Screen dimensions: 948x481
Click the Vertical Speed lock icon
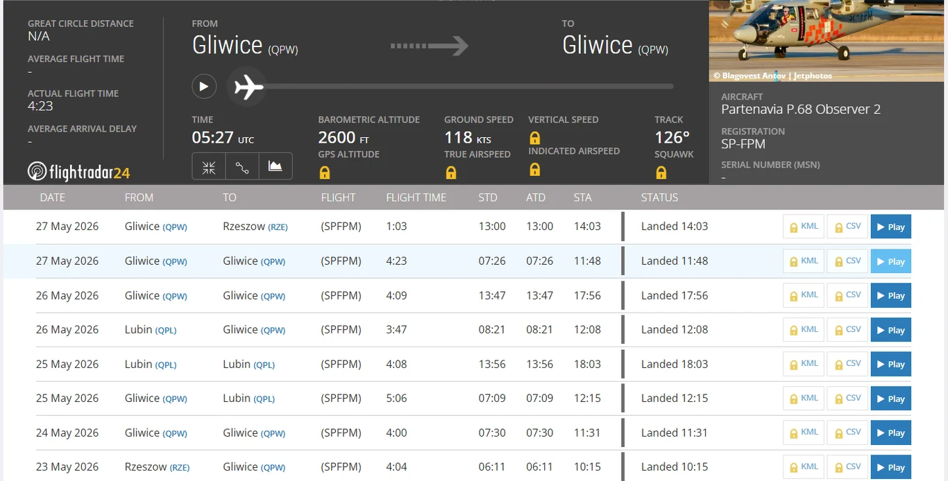(x=534, y=137)
